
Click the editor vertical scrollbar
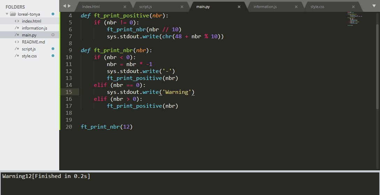(377, 66)
